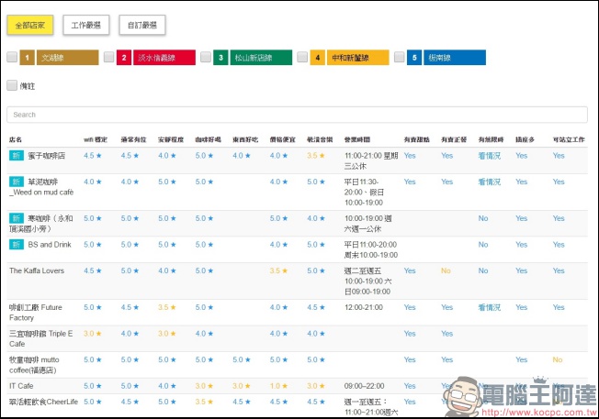The width and height of the screenshot is (599, 419).
Task: Click the 新 badge beside 寒咖啡
Action: tap(16, 218)
